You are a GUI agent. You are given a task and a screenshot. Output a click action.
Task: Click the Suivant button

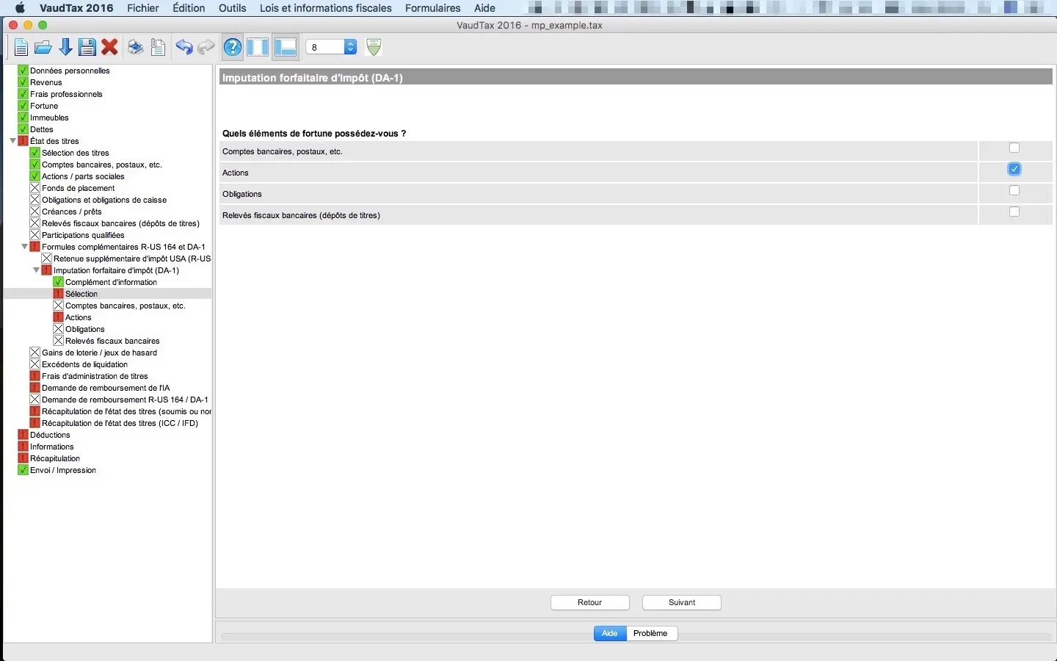coord(682,602)
